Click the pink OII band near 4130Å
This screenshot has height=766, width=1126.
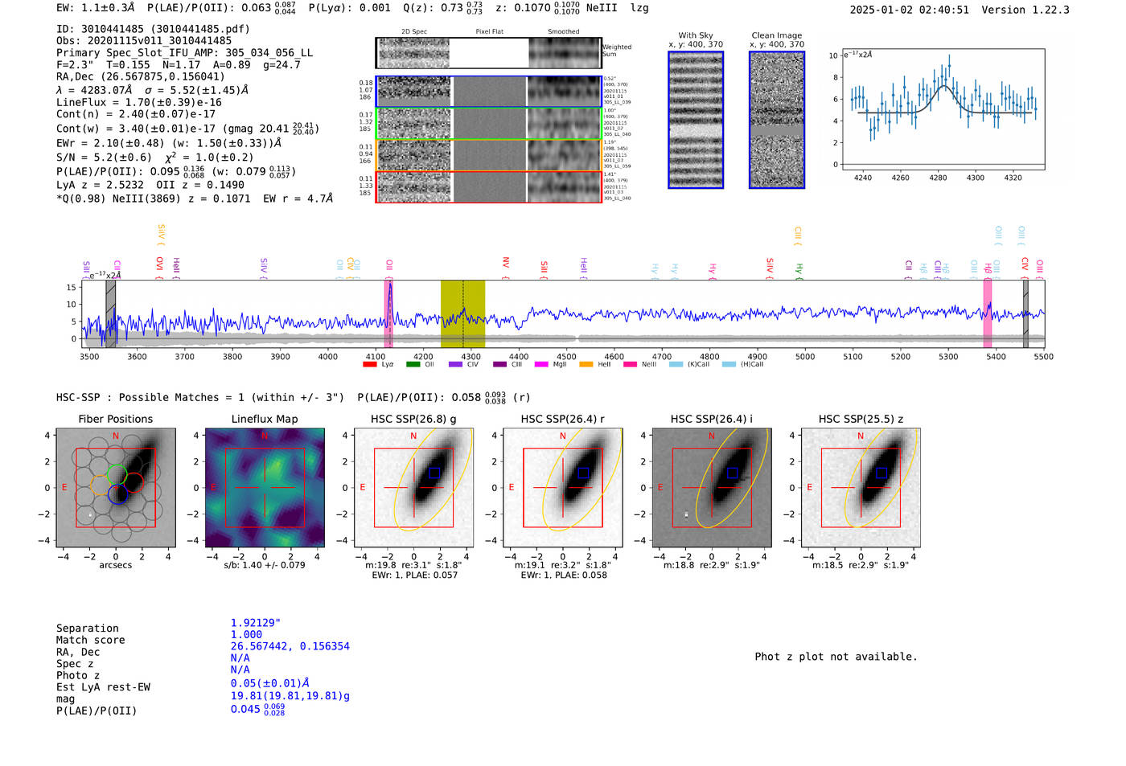[x=389, y=313]
